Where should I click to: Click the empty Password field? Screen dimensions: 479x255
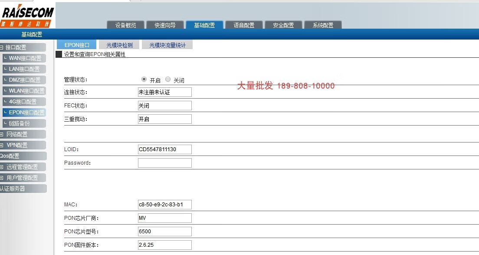[x=164, y=163]
